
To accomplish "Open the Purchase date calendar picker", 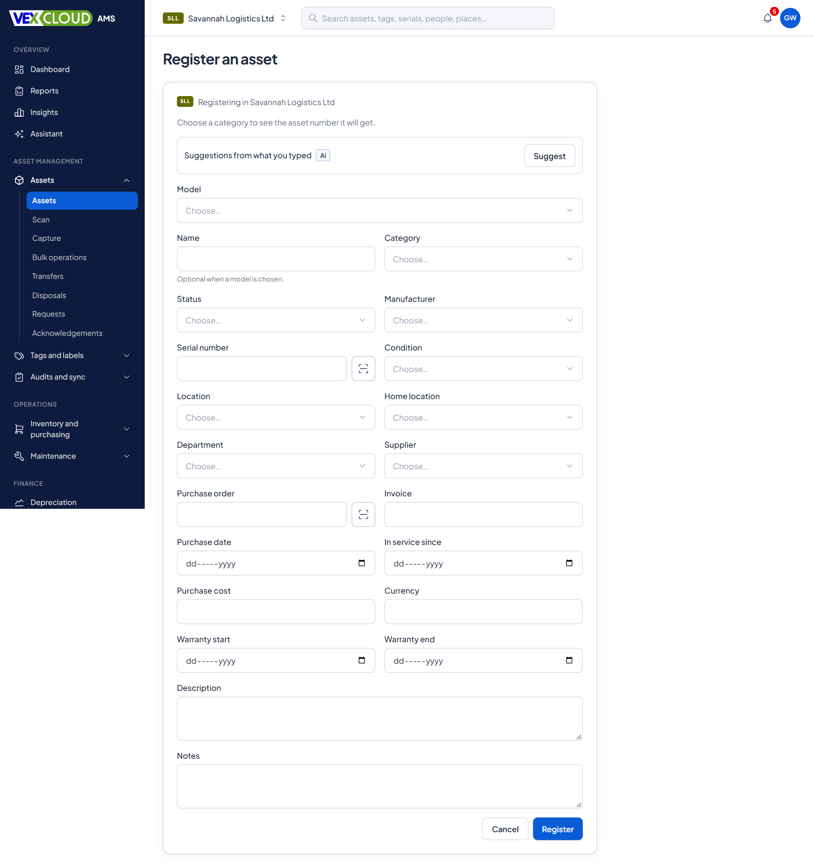I will tap(361, 563).
